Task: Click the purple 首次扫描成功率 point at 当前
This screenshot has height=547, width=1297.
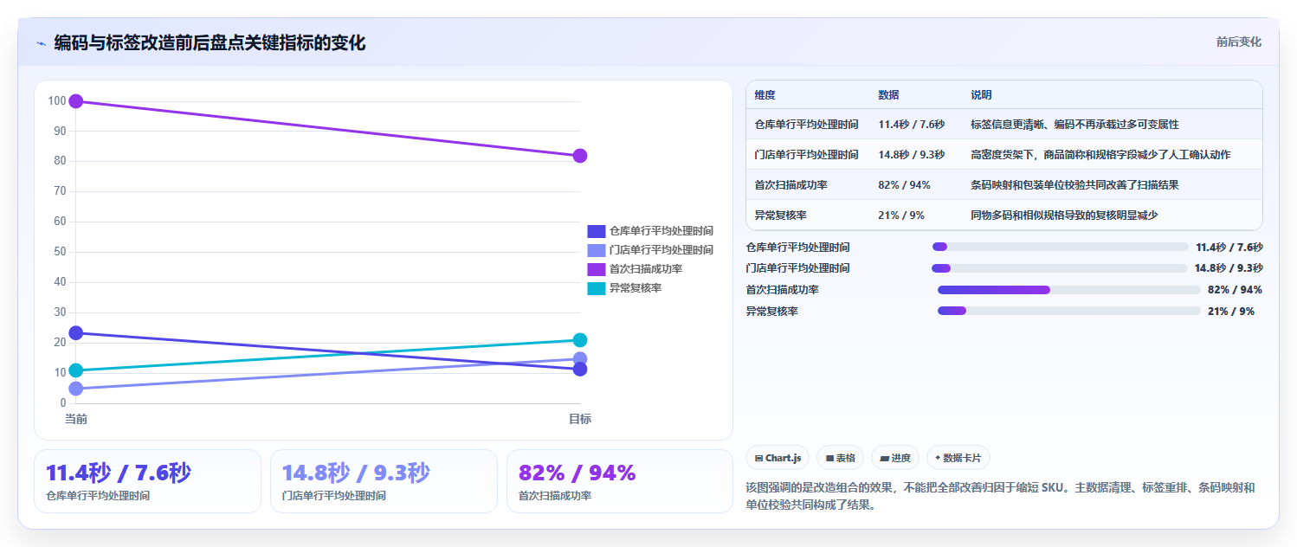Action: click(76, 101)
